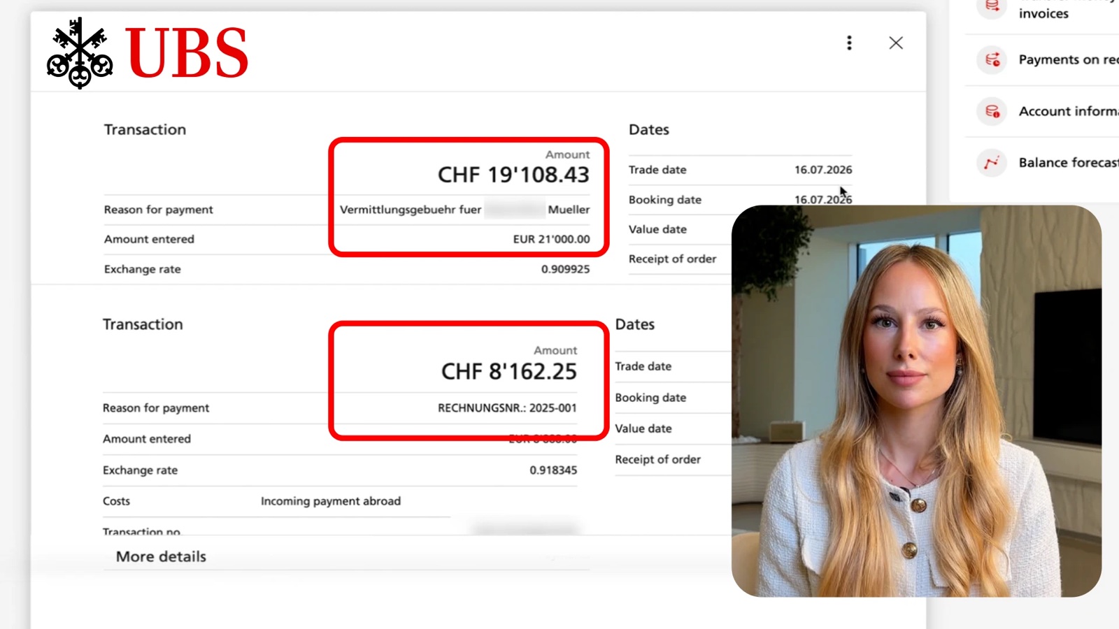Click the UBS red wordmark
This screenshot has width=1119, height=629.
click(187, 54)
